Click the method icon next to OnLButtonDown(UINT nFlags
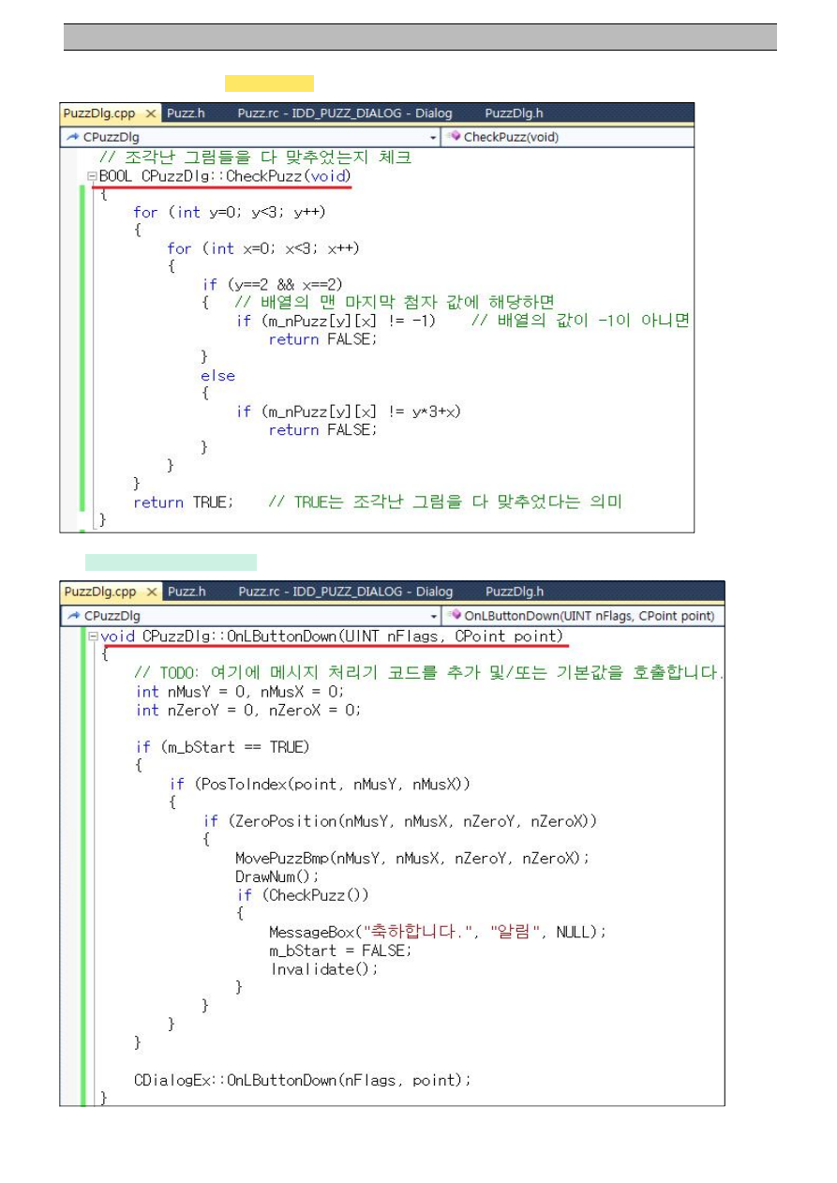 coord(454,616)
